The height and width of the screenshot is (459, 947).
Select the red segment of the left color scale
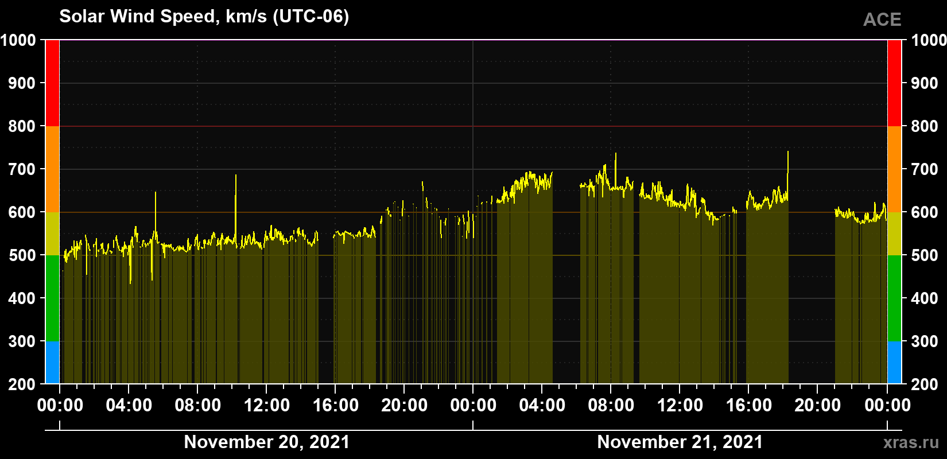tap(52, 83)
